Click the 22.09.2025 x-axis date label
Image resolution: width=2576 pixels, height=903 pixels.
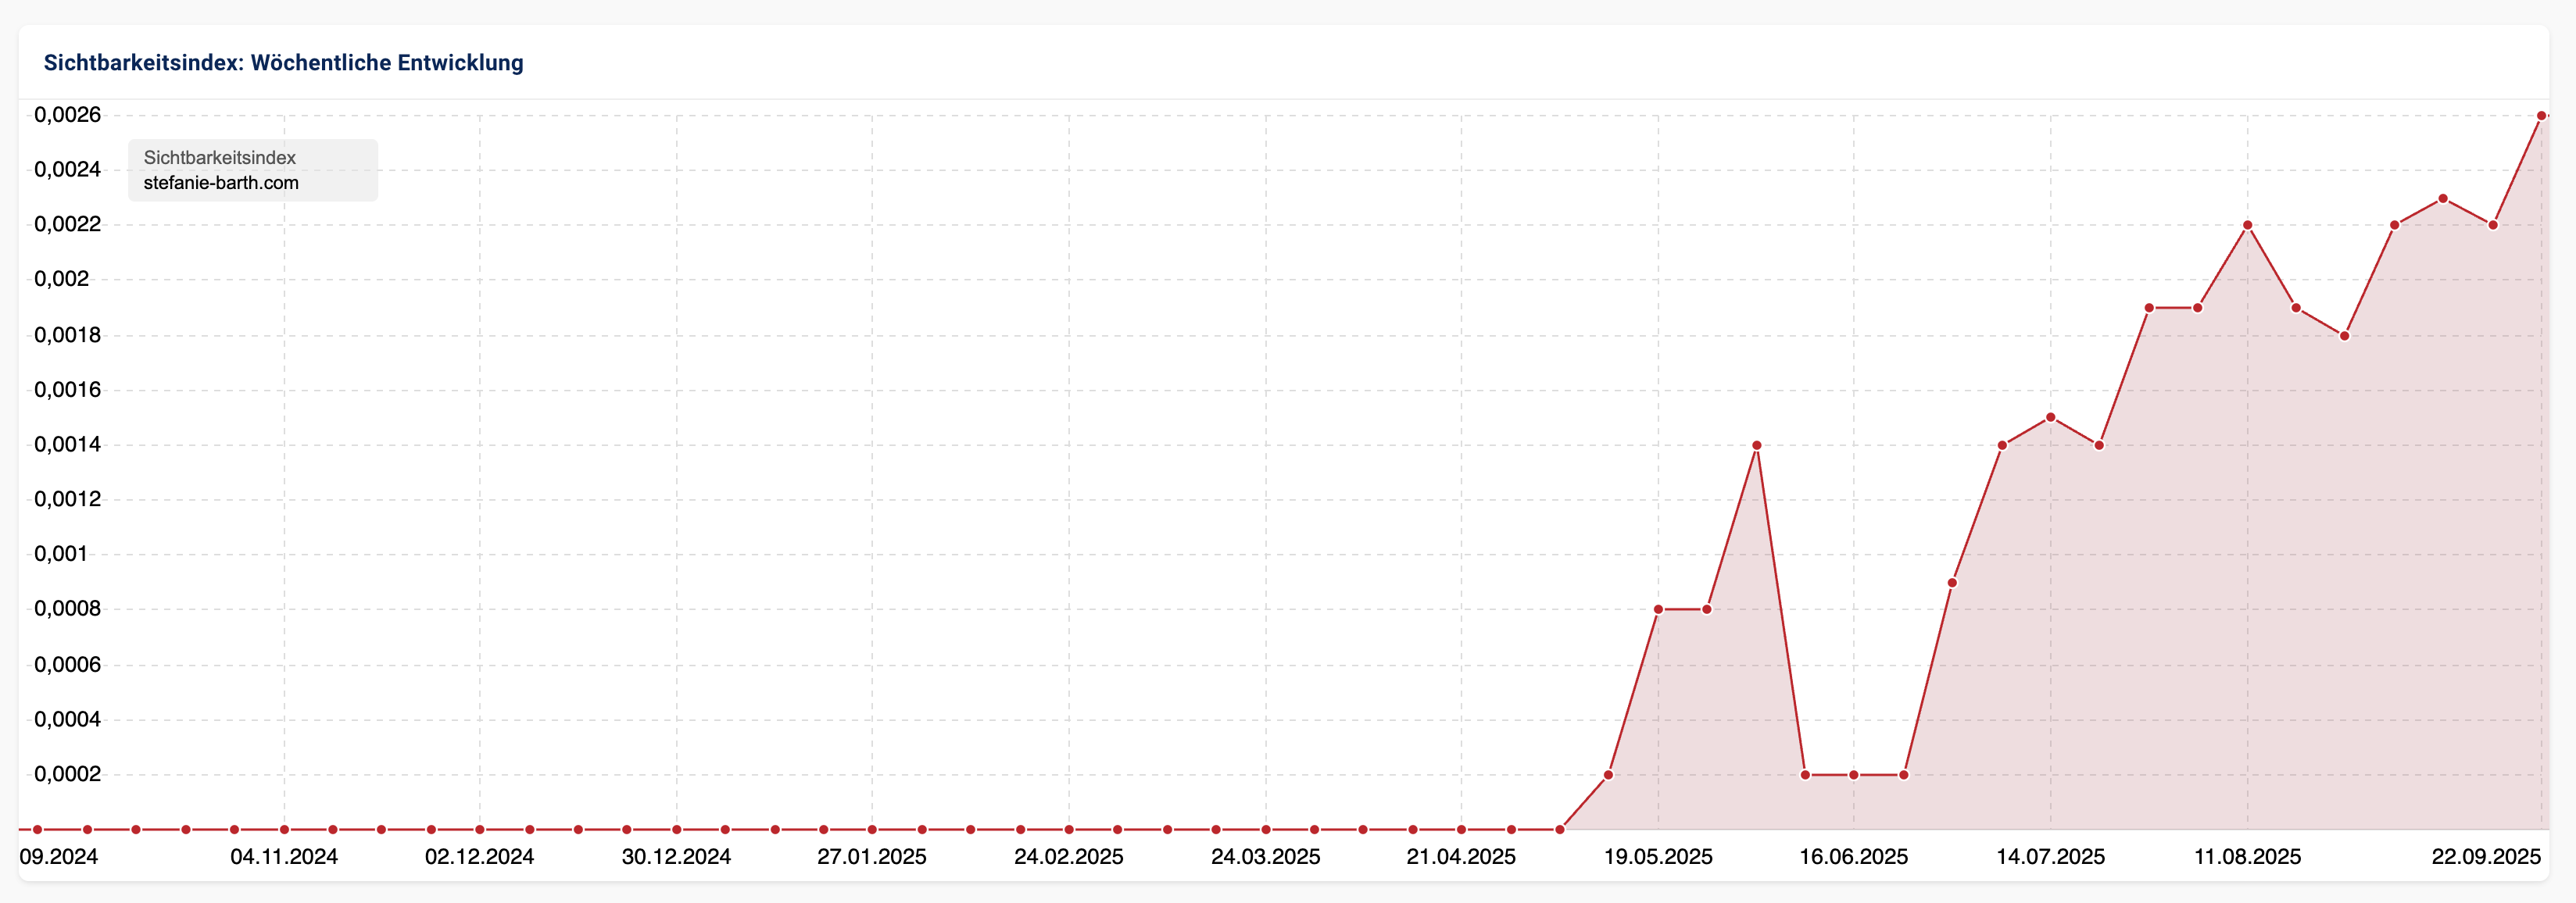(x=2485, y=857)
